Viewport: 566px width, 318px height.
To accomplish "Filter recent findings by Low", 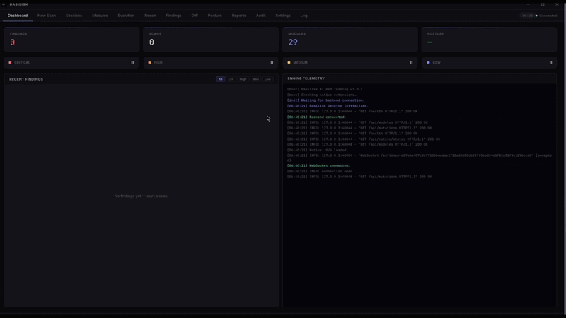I will click(267, 79).
